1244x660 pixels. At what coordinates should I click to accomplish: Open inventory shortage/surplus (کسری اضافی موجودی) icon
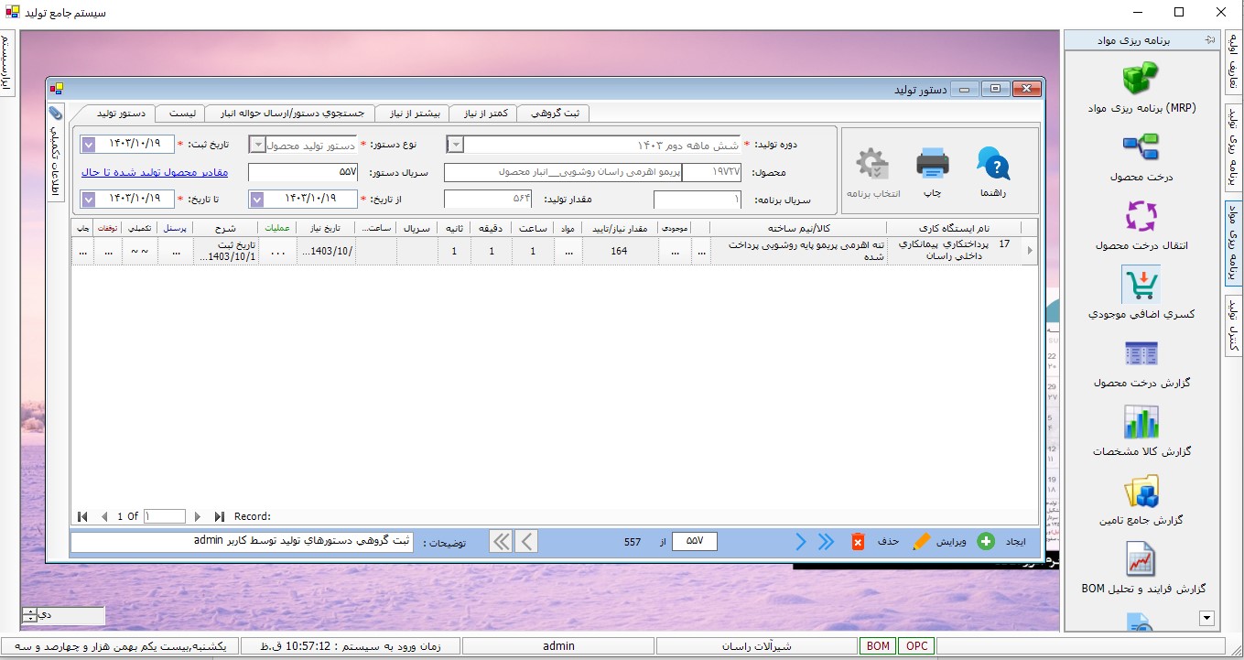click(1141, 285)
